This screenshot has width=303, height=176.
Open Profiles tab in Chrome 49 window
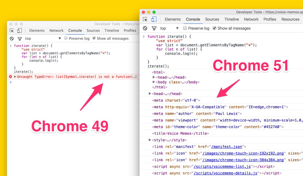[x=130, y=31]
